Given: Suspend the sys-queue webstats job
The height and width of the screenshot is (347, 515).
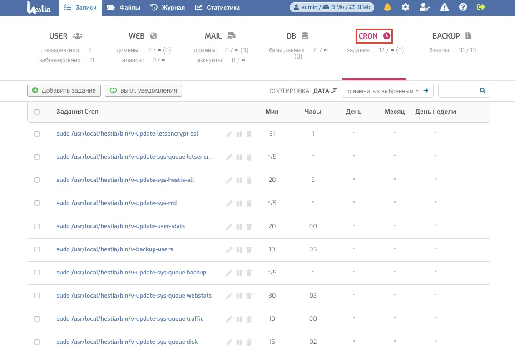Looking at the screenshot, I should [x=239, y=296].
